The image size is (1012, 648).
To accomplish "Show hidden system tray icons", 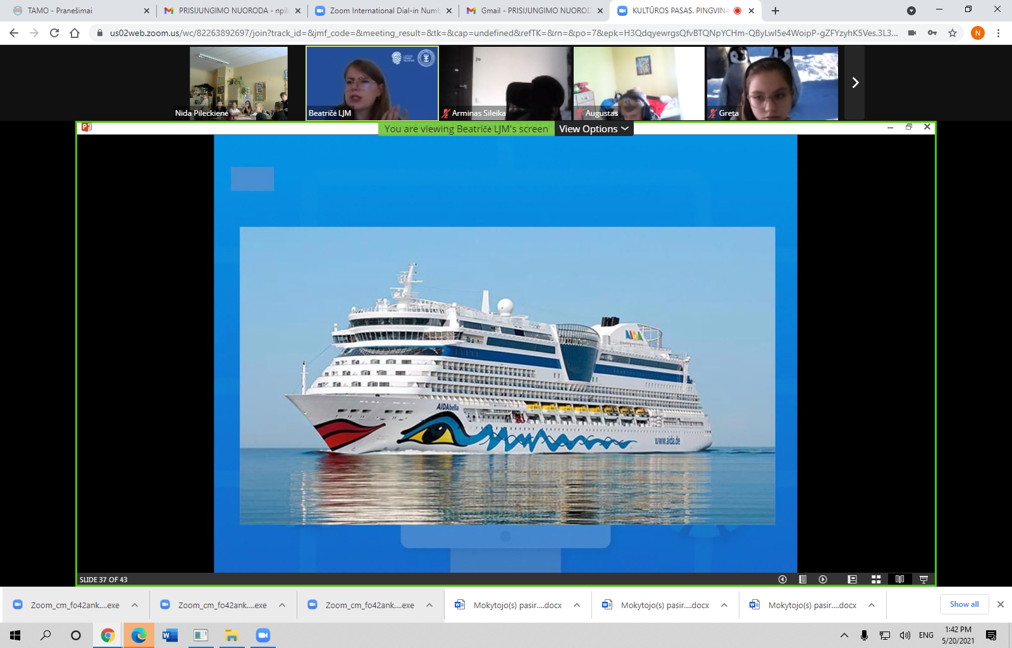I will 844,635.
